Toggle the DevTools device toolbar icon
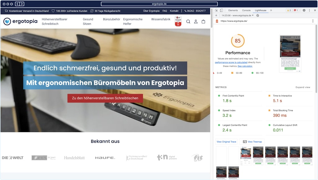The width and height of the screenshot is (318, 180). coord(221,10)
